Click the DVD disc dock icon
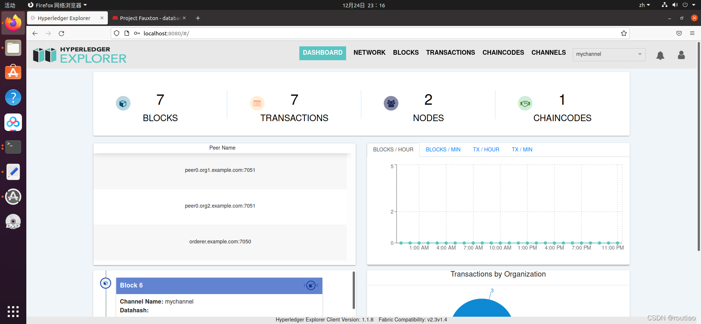The height and width of the screenshot is (324, 701). pos(13,221)
